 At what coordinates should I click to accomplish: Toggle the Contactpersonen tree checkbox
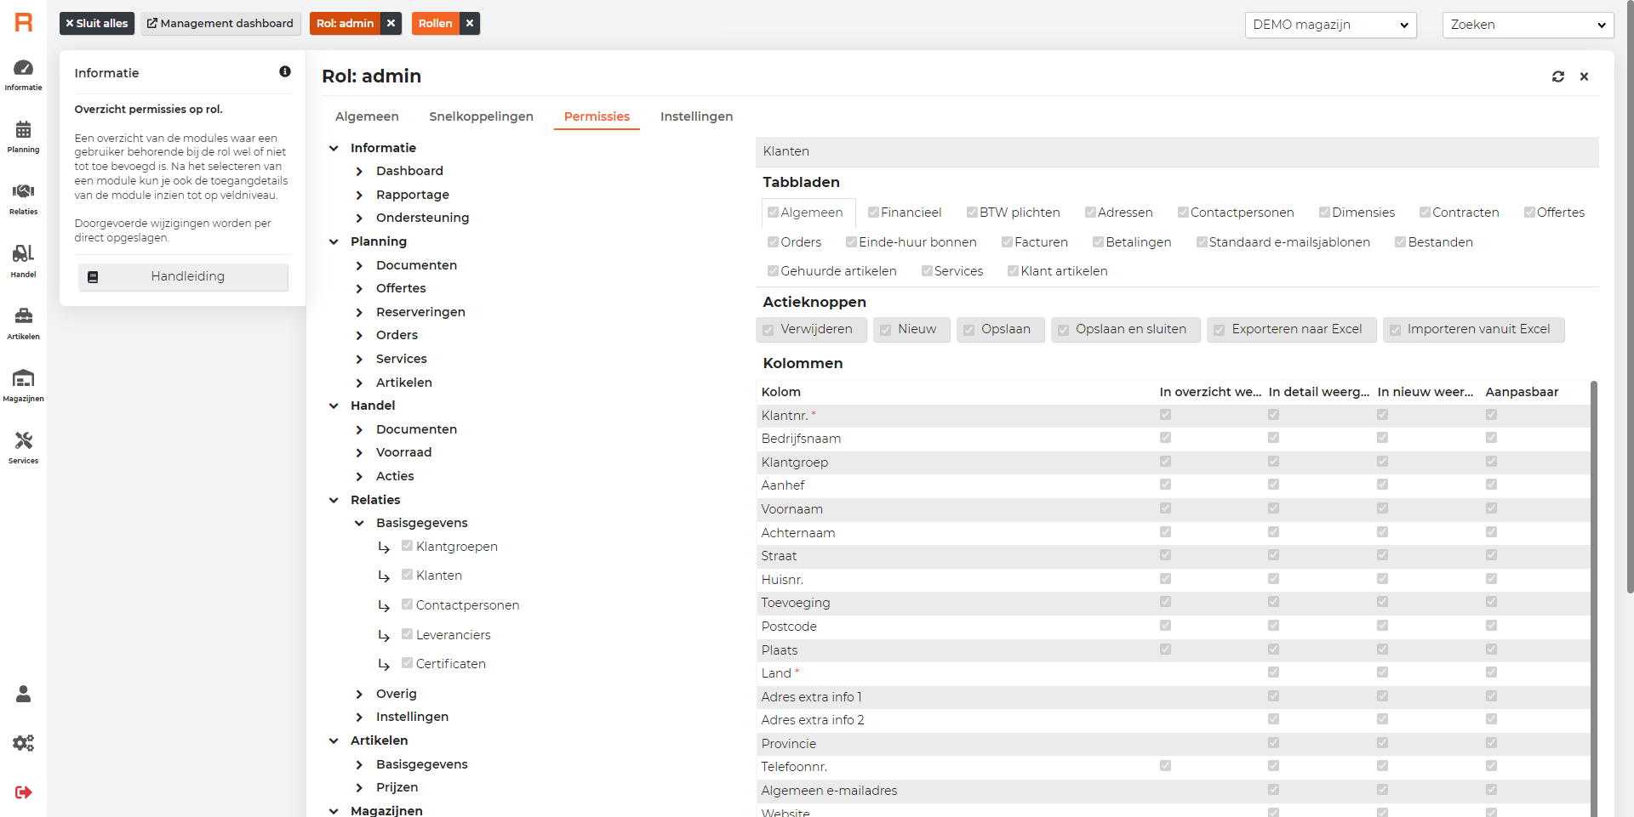pos(407,604)
